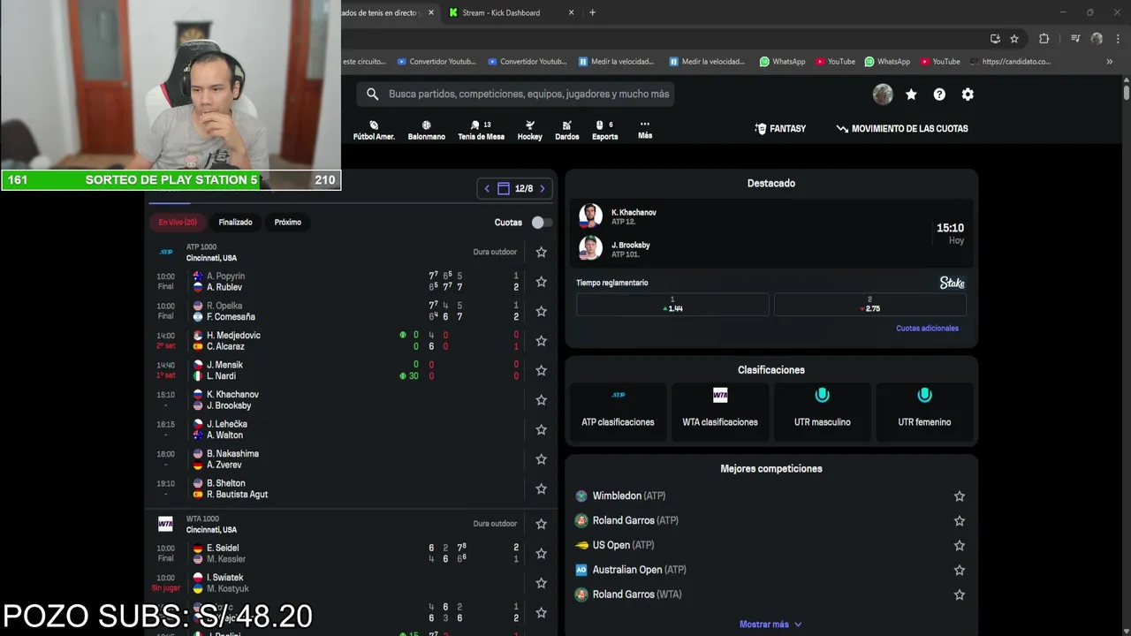This screenshot has height=636, width=1131.
Task: Favorite the Swiatek vs Kostyuk match
Action: (541, 583)
